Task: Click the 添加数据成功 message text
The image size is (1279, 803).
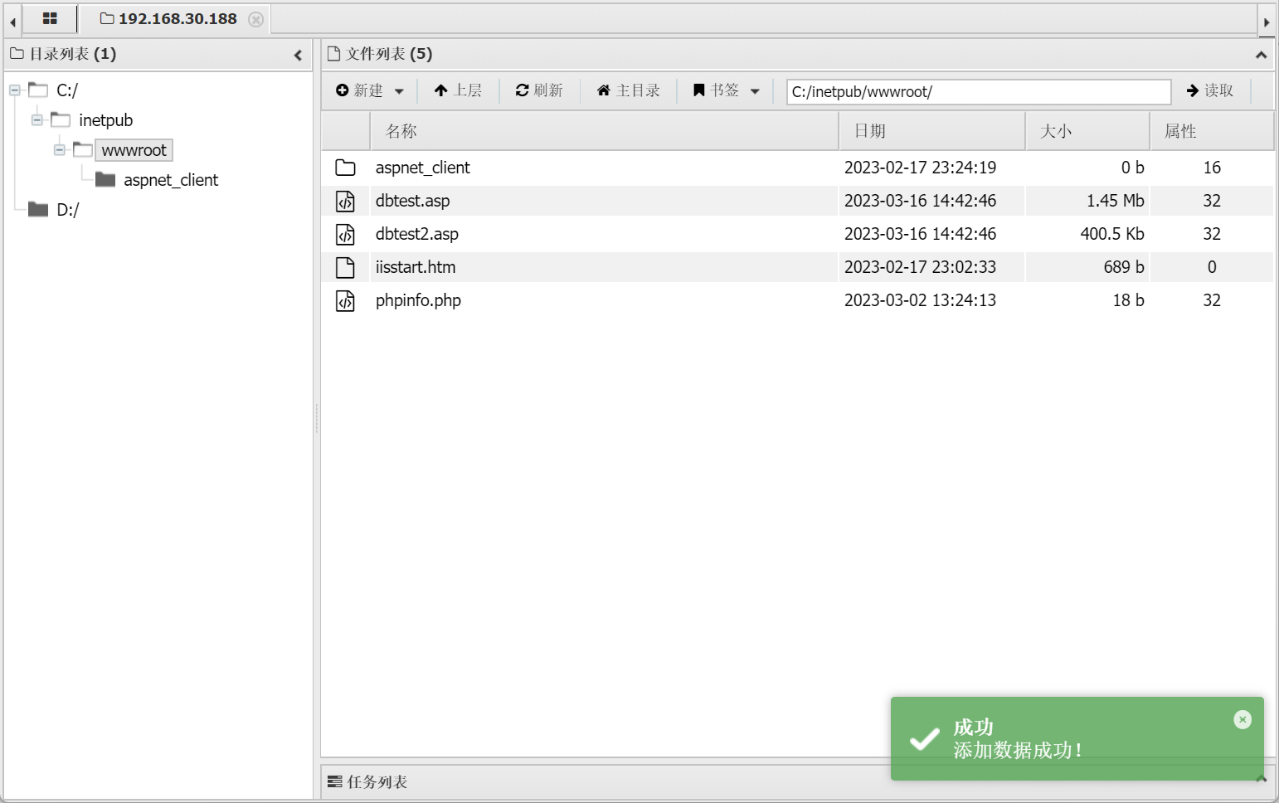Action: point(1017,751)
